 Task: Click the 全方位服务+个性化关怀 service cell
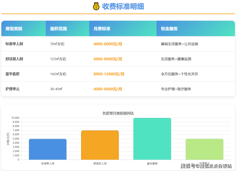[x=179, y=74]
